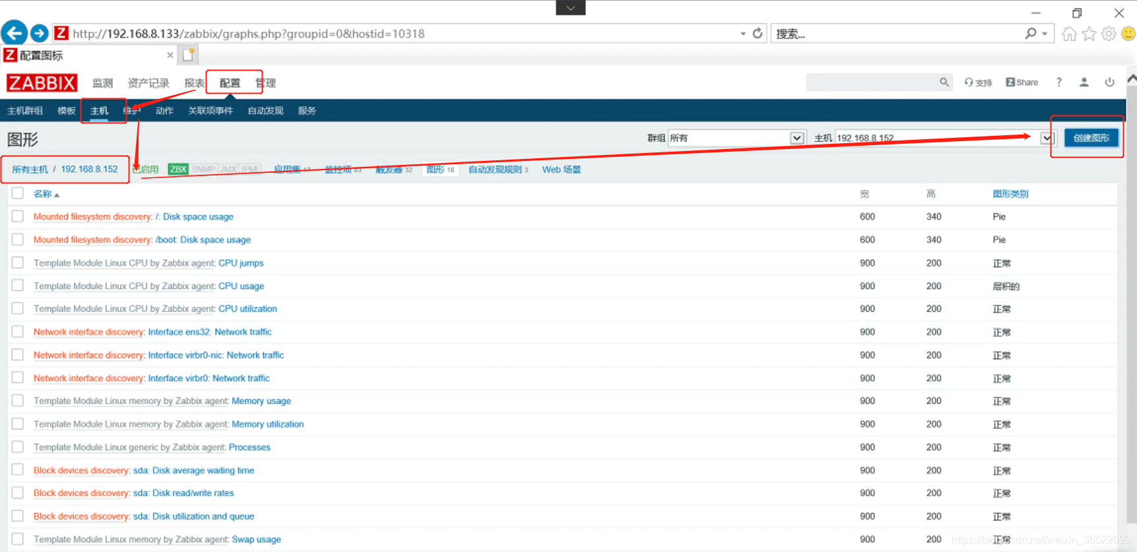The width and height of the screenshot is (1137, 552).
Task: Open the 报表 menu
Action: tap(194, 83)
